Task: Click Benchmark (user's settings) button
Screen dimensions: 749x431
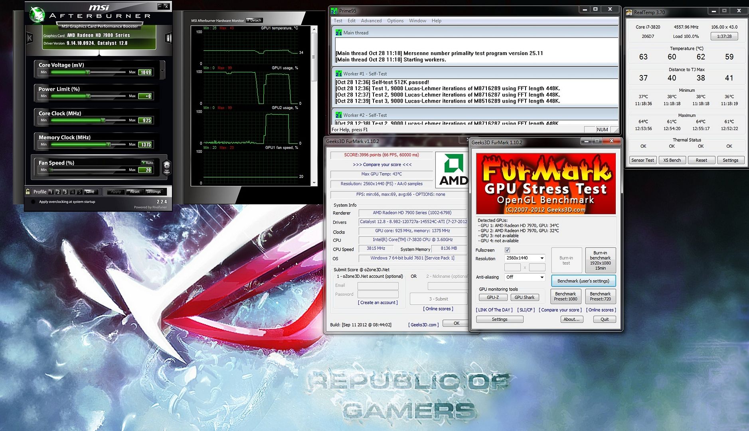Action: tap(583, 281)
